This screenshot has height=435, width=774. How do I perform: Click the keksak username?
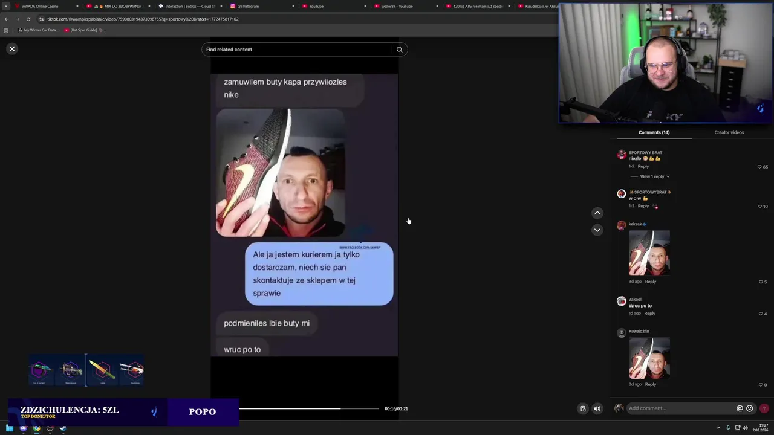[635, 224]
